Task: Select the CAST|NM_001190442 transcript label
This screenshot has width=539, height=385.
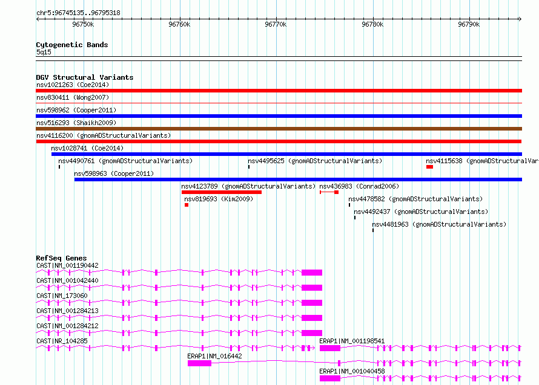Action: coord(67,265)
